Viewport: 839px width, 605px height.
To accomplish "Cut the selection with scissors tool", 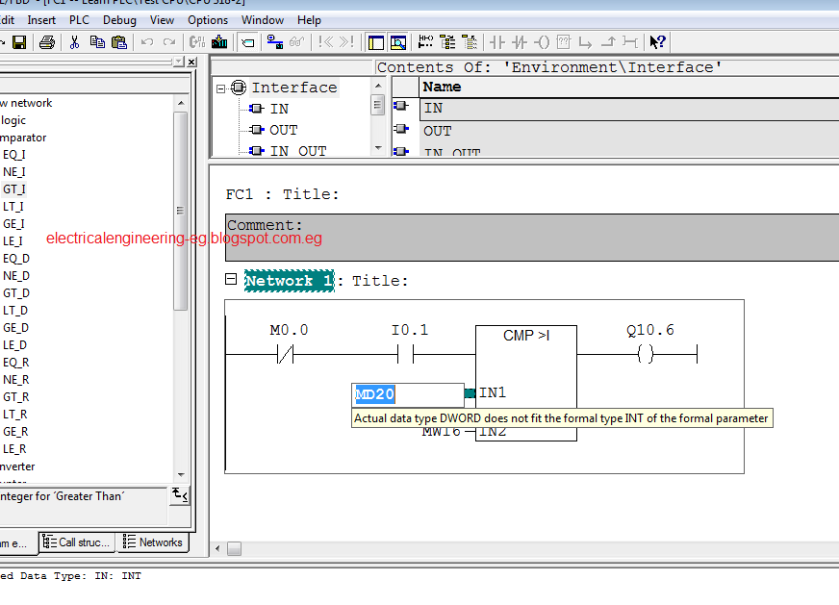I will (74, 41).
